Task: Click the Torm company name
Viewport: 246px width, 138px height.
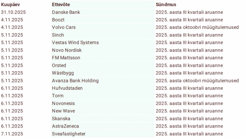Action: coord(58,96)
